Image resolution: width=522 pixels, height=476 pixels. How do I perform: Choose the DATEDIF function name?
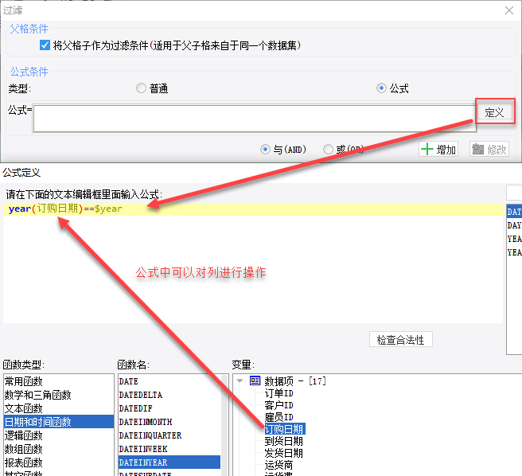coord(169,408)
